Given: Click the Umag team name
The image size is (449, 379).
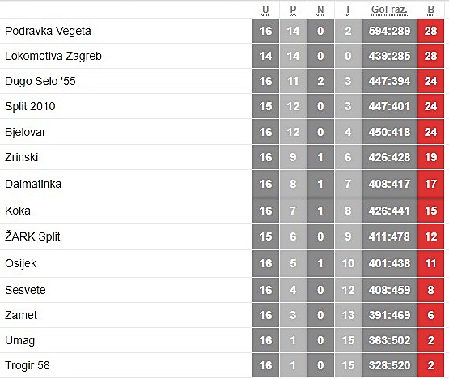Looking at the screenshot, I should [20, 340].
